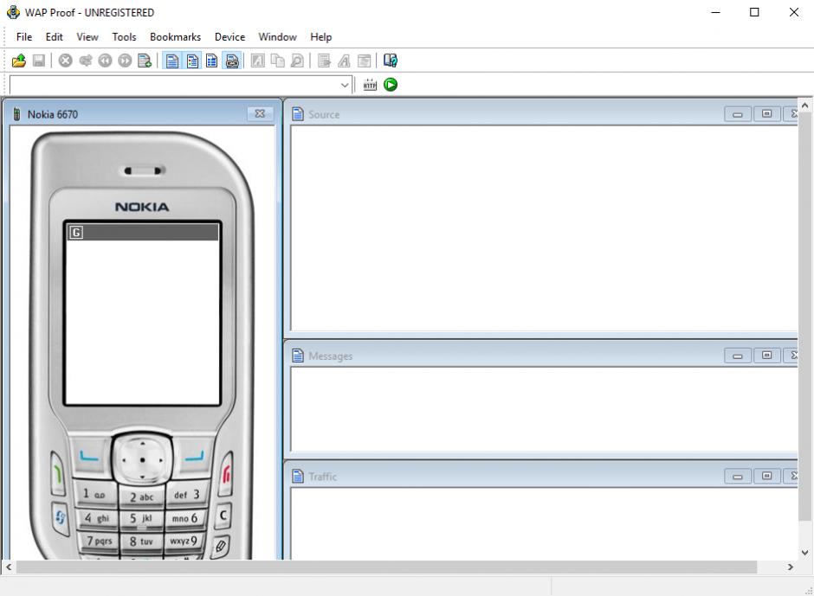
Task: Tap the phone's left soft key
Action: 89,457
